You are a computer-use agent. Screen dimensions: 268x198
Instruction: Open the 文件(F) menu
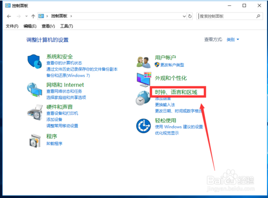(x=12, y=26)
